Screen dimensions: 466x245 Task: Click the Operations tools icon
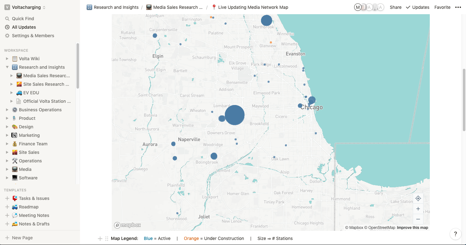(x=14, y=161)
